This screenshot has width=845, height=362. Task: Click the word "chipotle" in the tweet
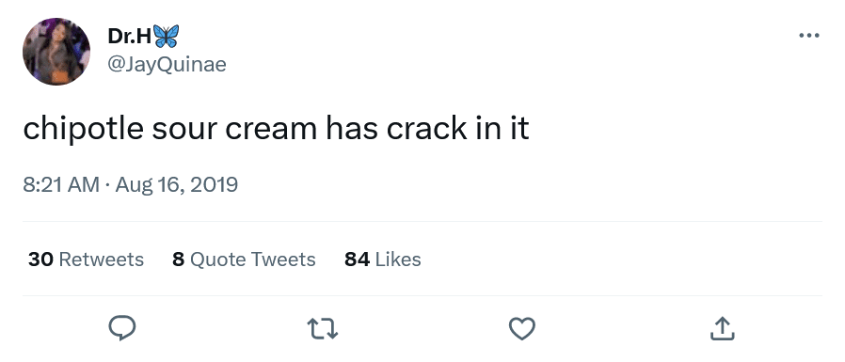(83, 129)
